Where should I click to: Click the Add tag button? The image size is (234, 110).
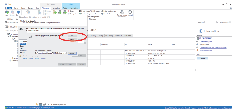tap(202, 58)
